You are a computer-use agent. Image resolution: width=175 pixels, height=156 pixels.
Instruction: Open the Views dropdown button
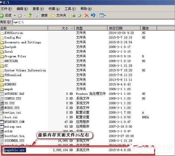click(x=102, y=15)
